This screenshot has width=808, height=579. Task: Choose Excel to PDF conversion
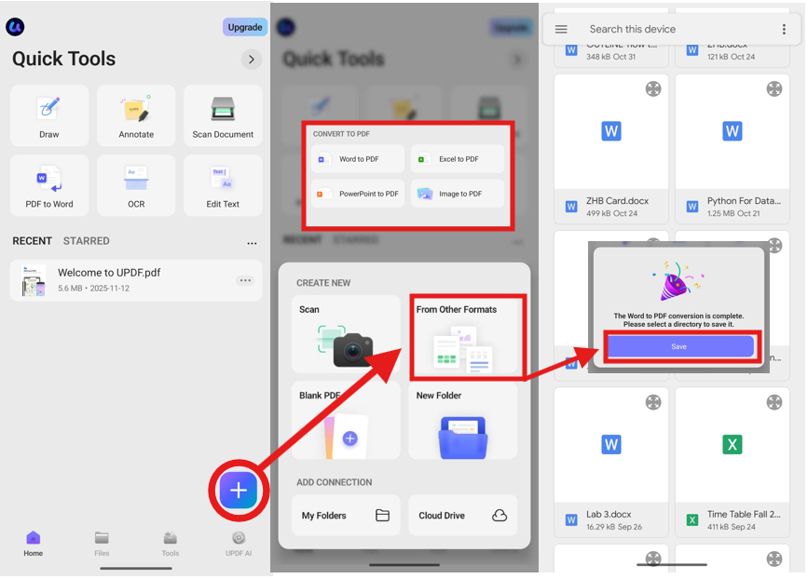(457, 159)
